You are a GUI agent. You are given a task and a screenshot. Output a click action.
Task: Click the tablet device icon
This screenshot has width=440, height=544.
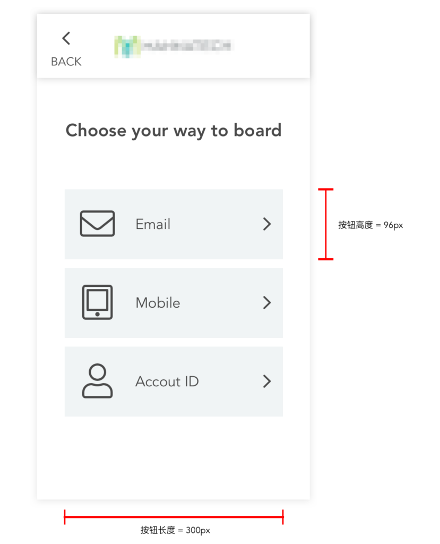(x=97, y=302)
